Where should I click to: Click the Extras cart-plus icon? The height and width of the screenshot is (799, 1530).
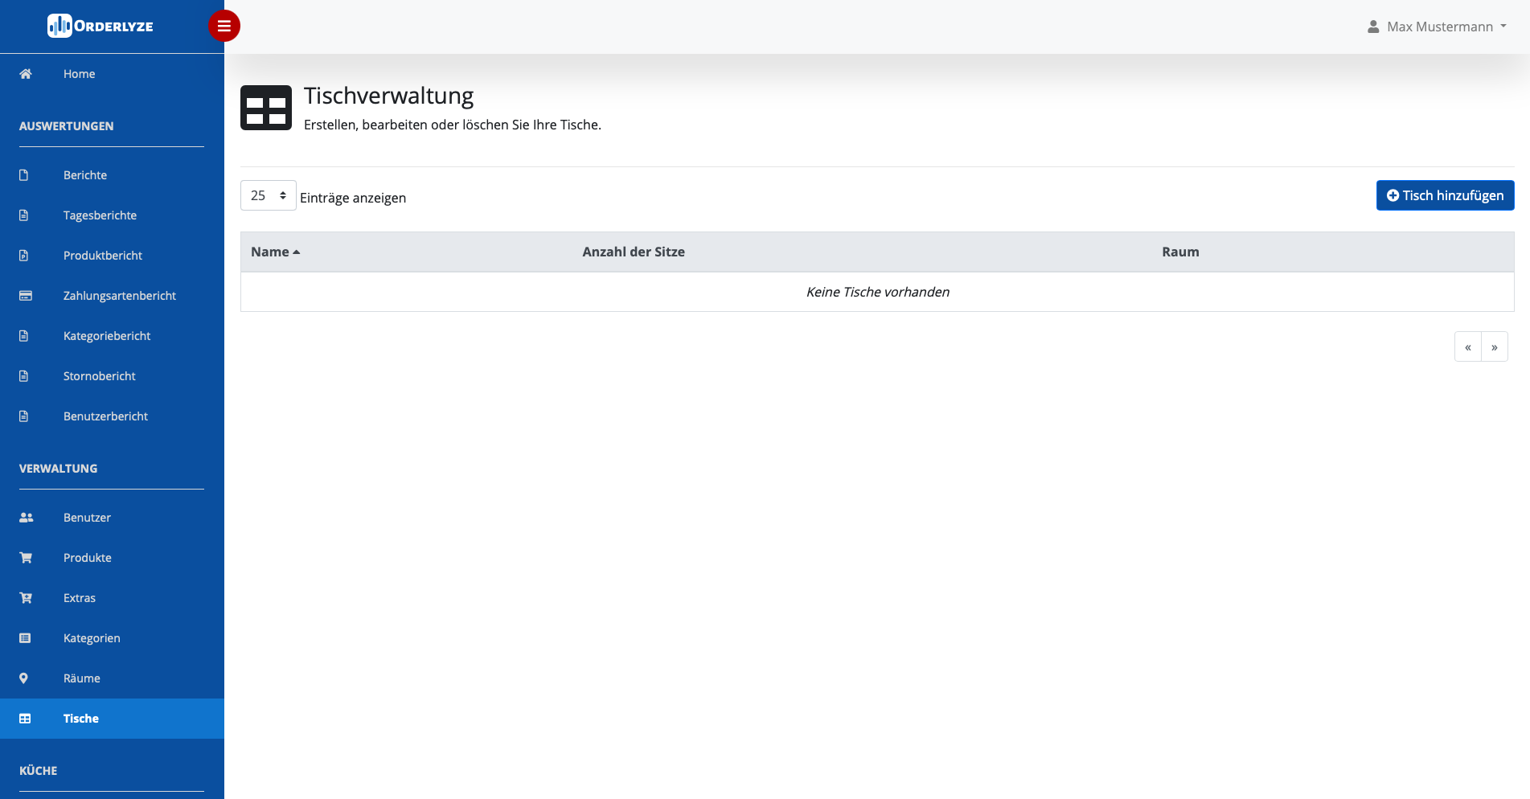26,598
